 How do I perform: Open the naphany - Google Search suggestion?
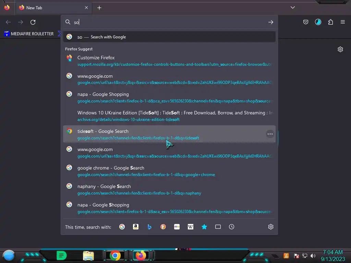(x=169, y=189)
